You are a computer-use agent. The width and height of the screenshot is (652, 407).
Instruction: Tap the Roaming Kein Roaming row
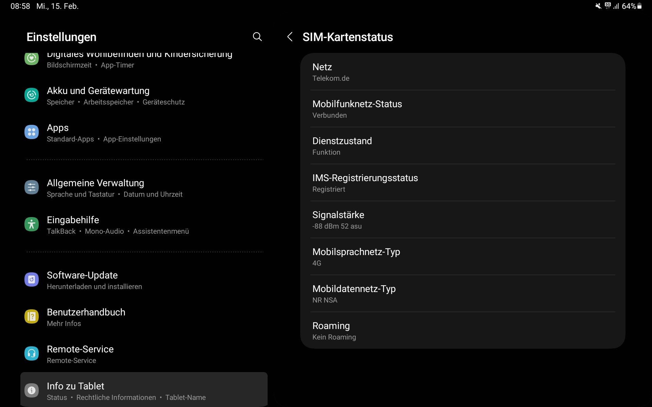point(463,331)
